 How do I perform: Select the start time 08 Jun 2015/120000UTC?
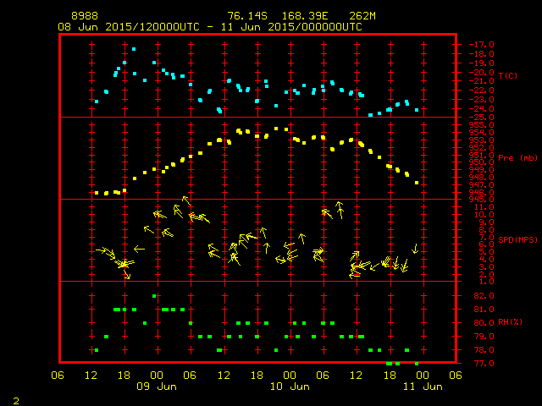coord(129,27)
